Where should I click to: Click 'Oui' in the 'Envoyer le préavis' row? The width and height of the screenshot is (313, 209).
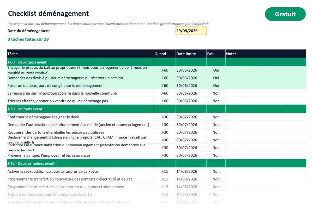pyautogui.click(x=216, y=70)
